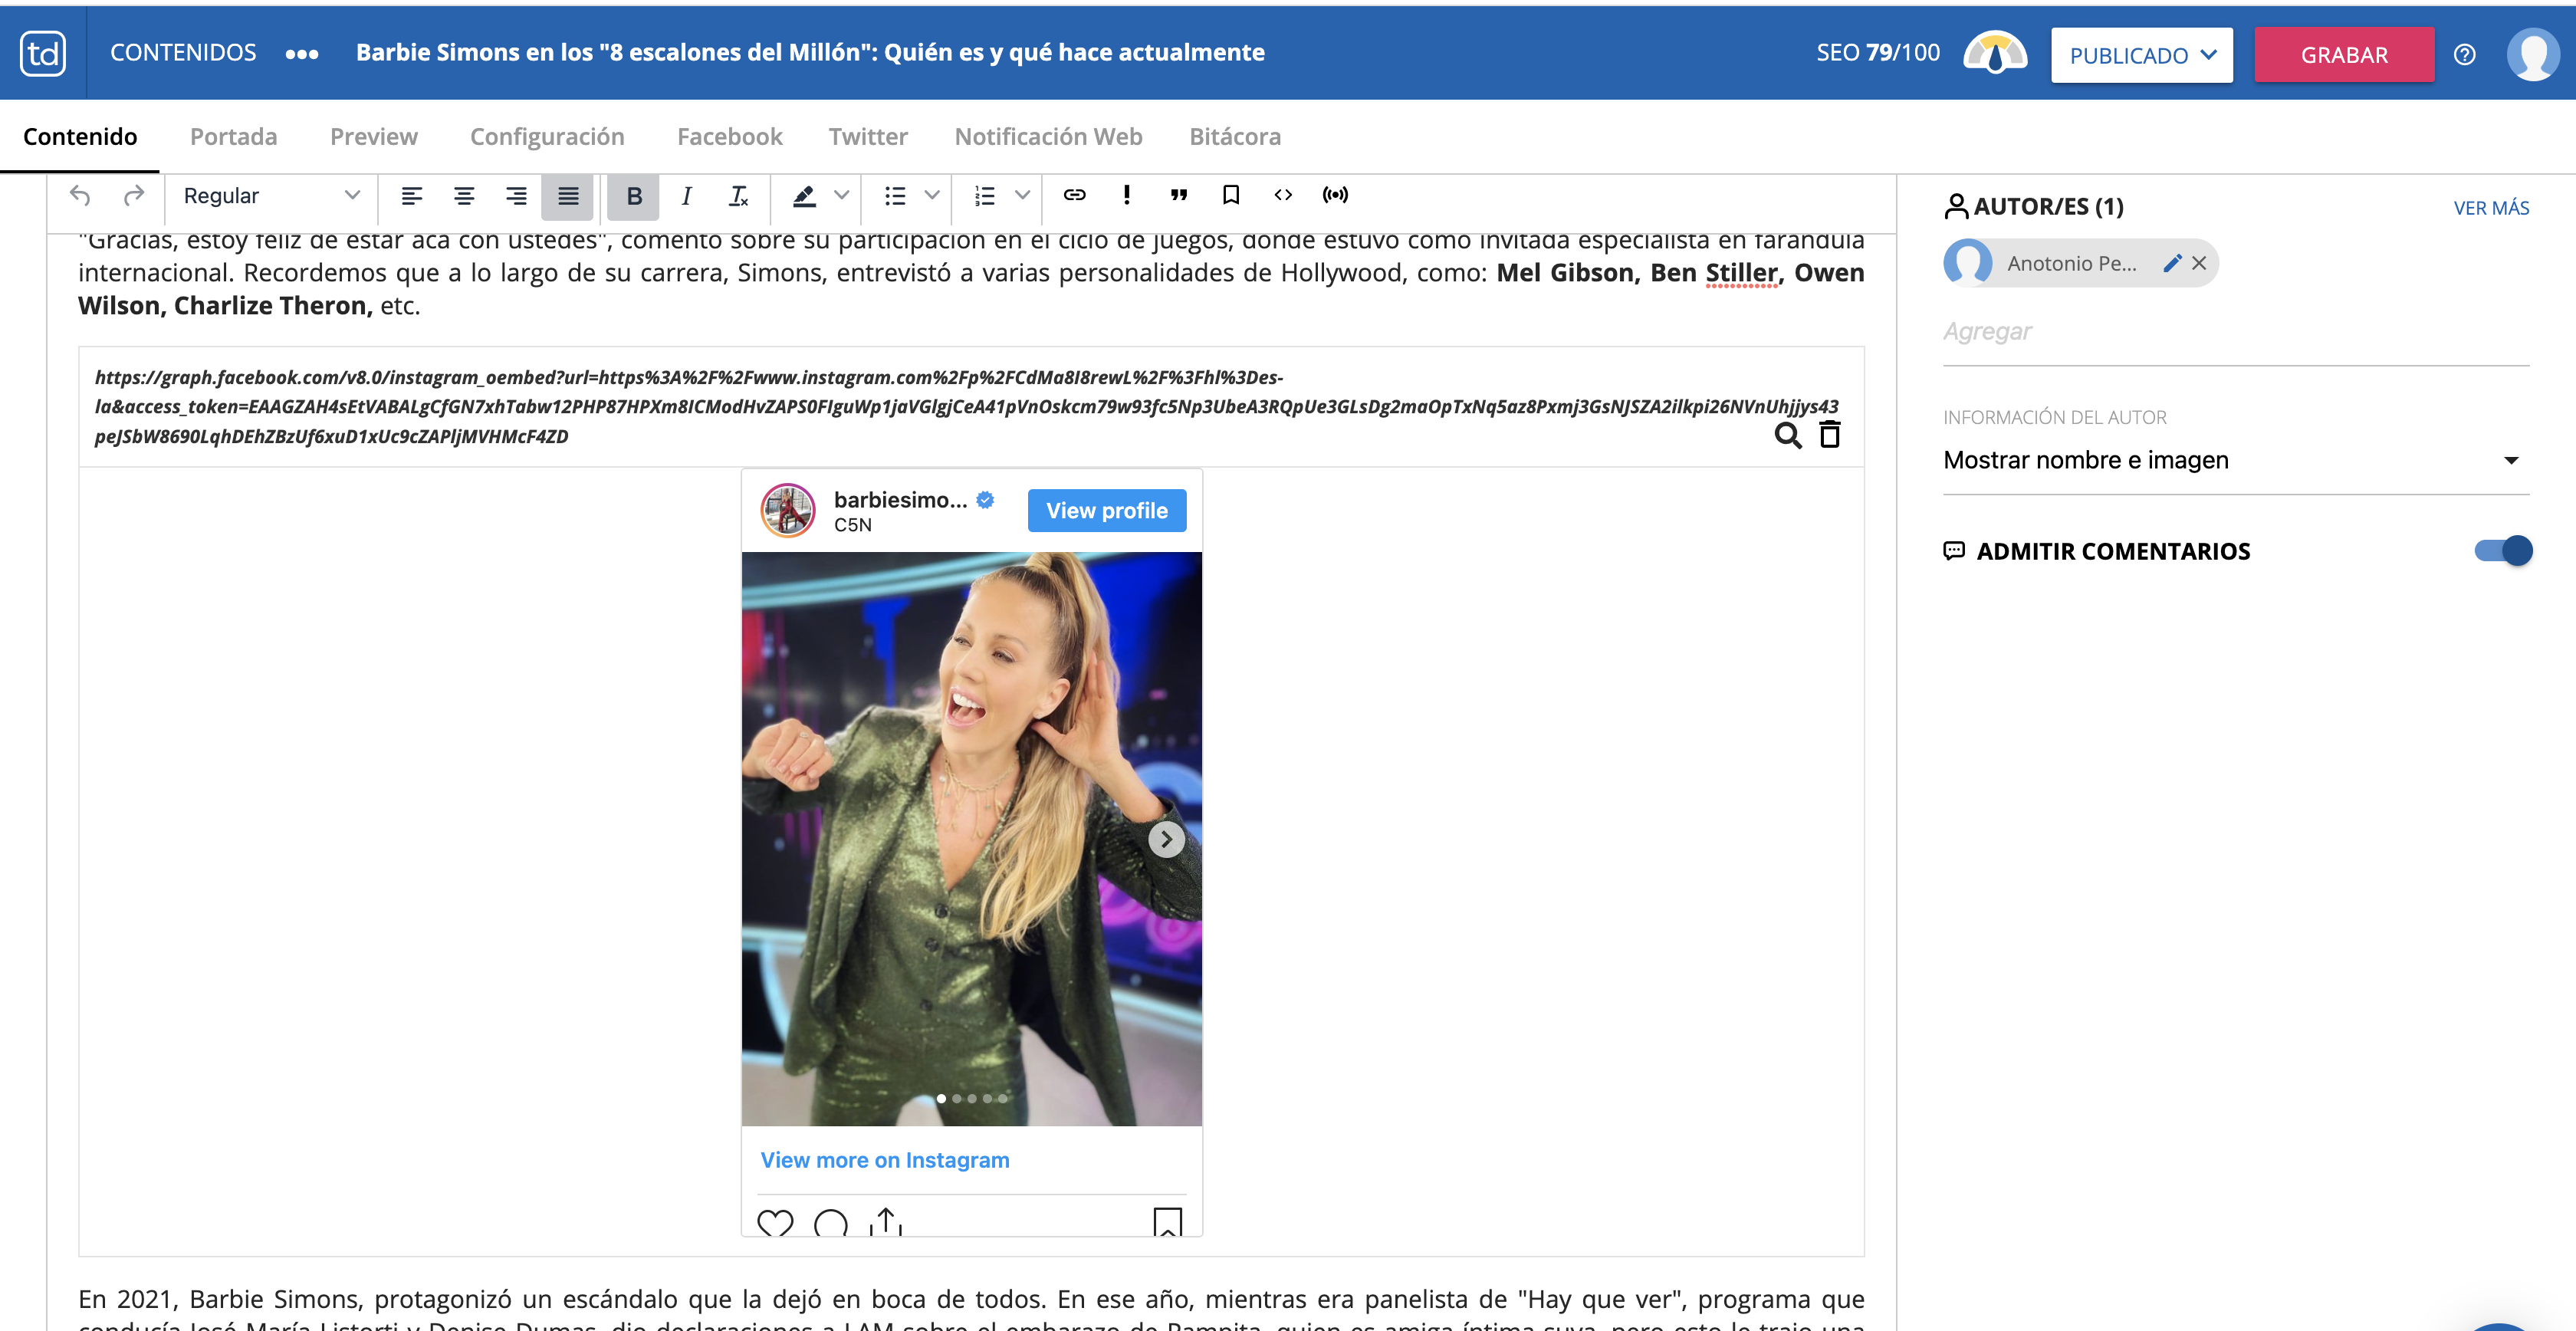Insert a link using the link icon
2576x1331 pixels.
1074,195
